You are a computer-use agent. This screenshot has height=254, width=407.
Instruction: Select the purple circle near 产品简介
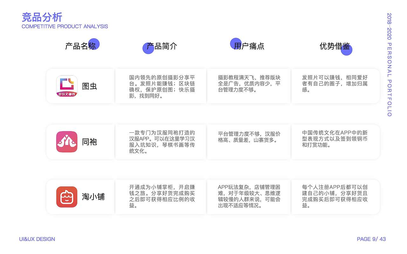click(x=148, y=48)
